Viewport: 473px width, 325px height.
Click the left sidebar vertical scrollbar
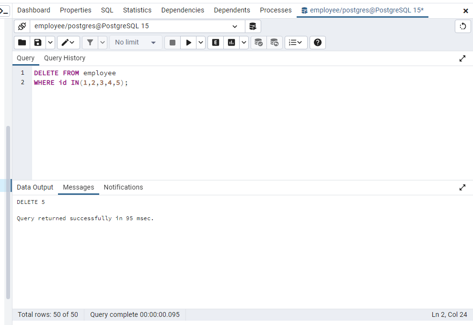pyautogui.click(x=8, y=213)
